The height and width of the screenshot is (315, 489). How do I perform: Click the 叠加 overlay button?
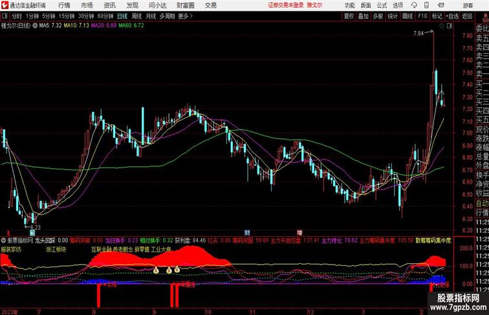pyautogui.click(x=364, y=16)
